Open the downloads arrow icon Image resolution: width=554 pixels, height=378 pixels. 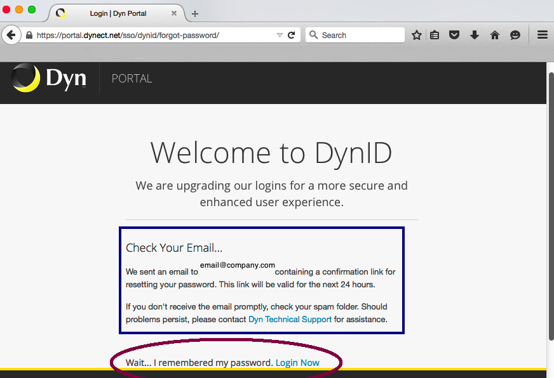[x=475, y=35]
